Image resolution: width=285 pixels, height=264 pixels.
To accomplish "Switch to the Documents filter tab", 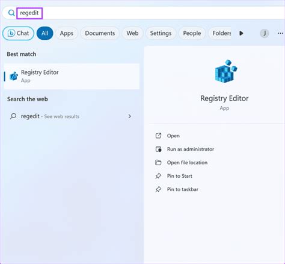I will click(100, 33).
